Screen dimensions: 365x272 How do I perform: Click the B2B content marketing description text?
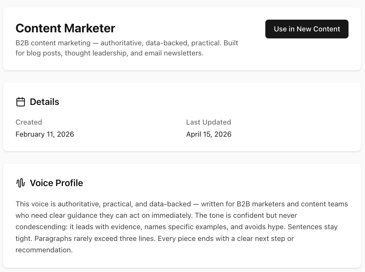tap(127, 48)
